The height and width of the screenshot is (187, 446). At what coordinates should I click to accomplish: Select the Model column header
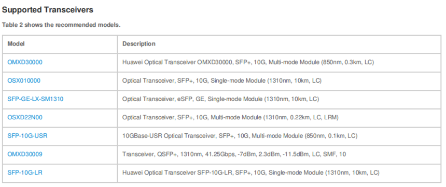point(16,44)
